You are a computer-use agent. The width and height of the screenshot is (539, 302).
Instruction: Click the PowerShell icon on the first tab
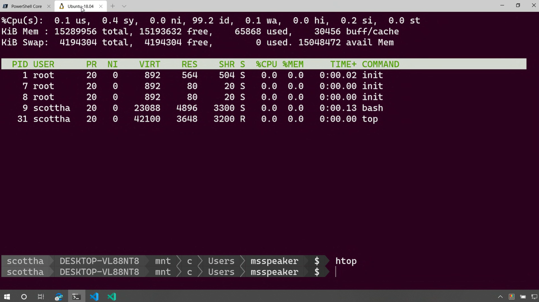tap(5, 6)
